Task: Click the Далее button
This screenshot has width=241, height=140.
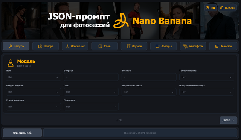Action: tap(228, 120)
